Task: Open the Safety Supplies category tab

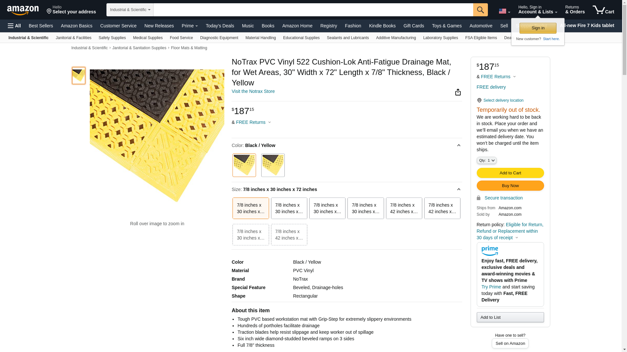Action: 112,38
